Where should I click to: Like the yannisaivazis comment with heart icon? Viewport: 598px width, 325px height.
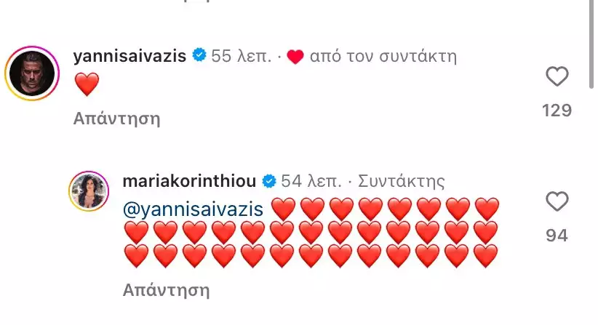(557, 76)
